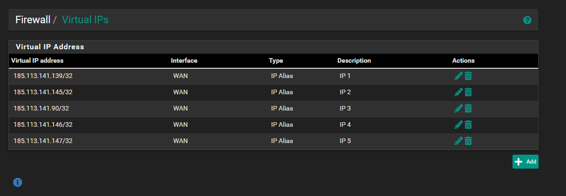Open the Virtual IPs breadcrumb link
566x196 pixels.
point(85,20)
